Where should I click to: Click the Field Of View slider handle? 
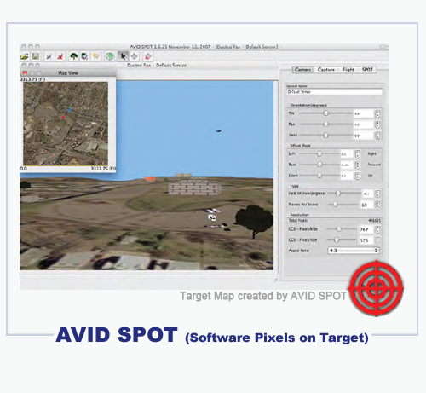point(338,194)
